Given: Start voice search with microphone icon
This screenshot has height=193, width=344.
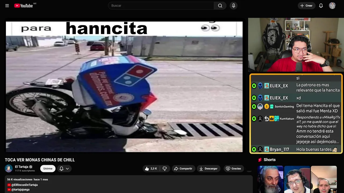Looking at the screenshot, I should pyautogui.click(x=234, y=6).
